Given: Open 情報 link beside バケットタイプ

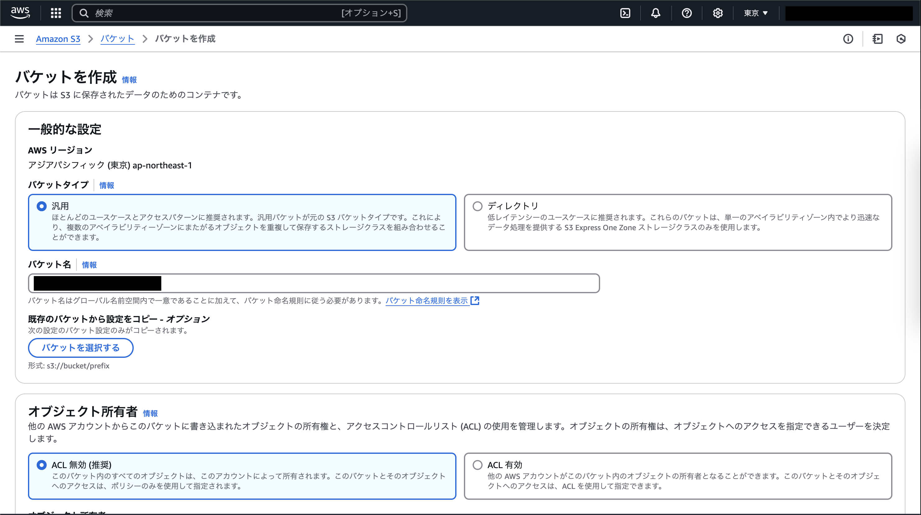Looking at the screenshot, I should [107, 185].
